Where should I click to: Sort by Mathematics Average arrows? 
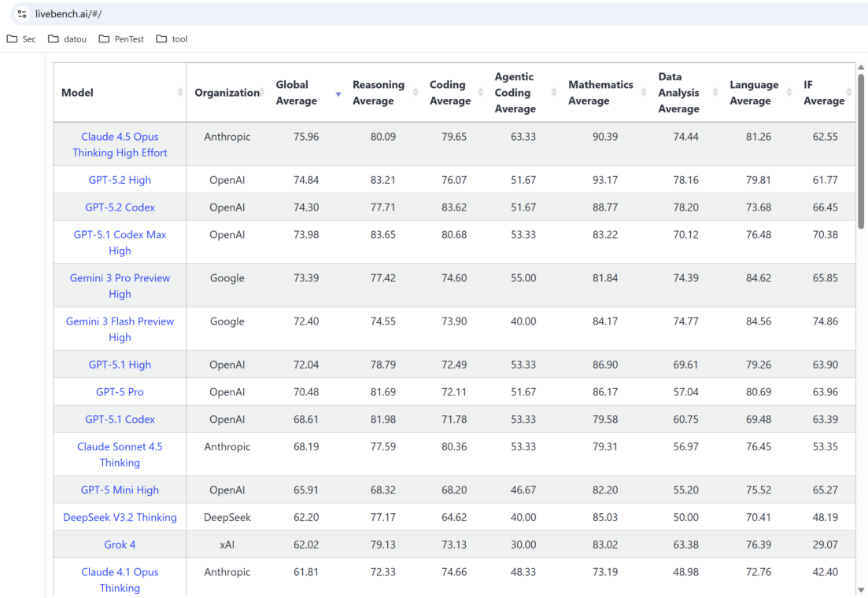point(643,92)
